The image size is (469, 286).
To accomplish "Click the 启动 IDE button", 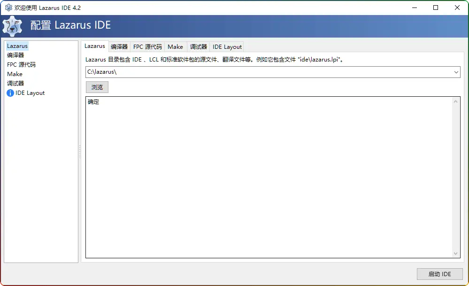I will (x=440, y=274).
